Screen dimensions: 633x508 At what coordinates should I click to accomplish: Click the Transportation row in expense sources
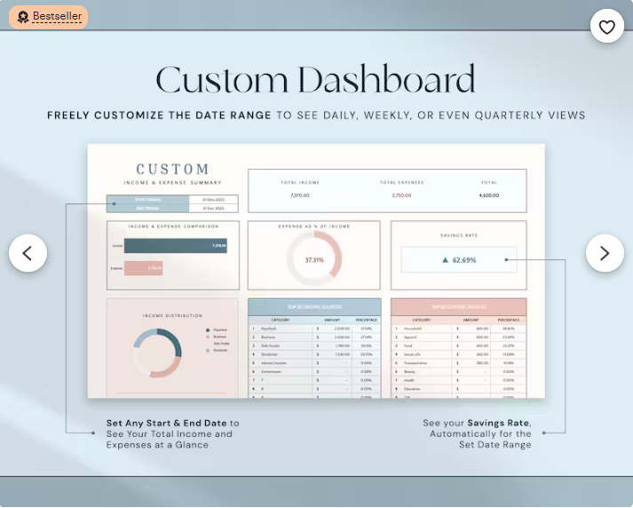(x=459, y=363)
